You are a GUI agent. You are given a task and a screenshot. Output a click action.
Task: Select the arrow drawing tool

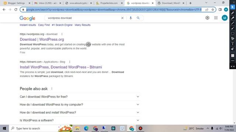[233, 28]
